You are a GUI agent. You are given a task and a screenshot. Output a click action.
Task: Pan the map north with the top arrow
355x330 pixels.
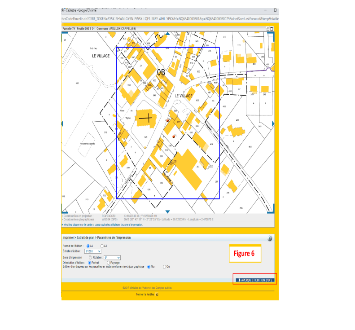click(167, 34)
